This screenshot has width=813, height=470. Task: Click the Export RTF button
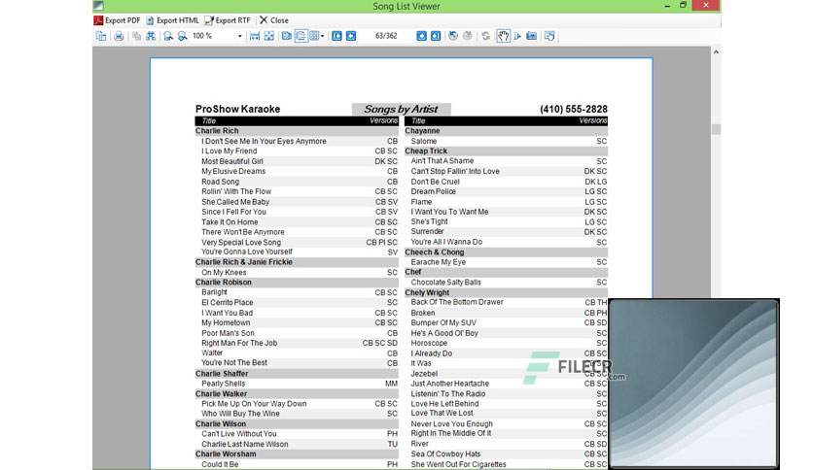pyautogui.click(x=228, y=20)
